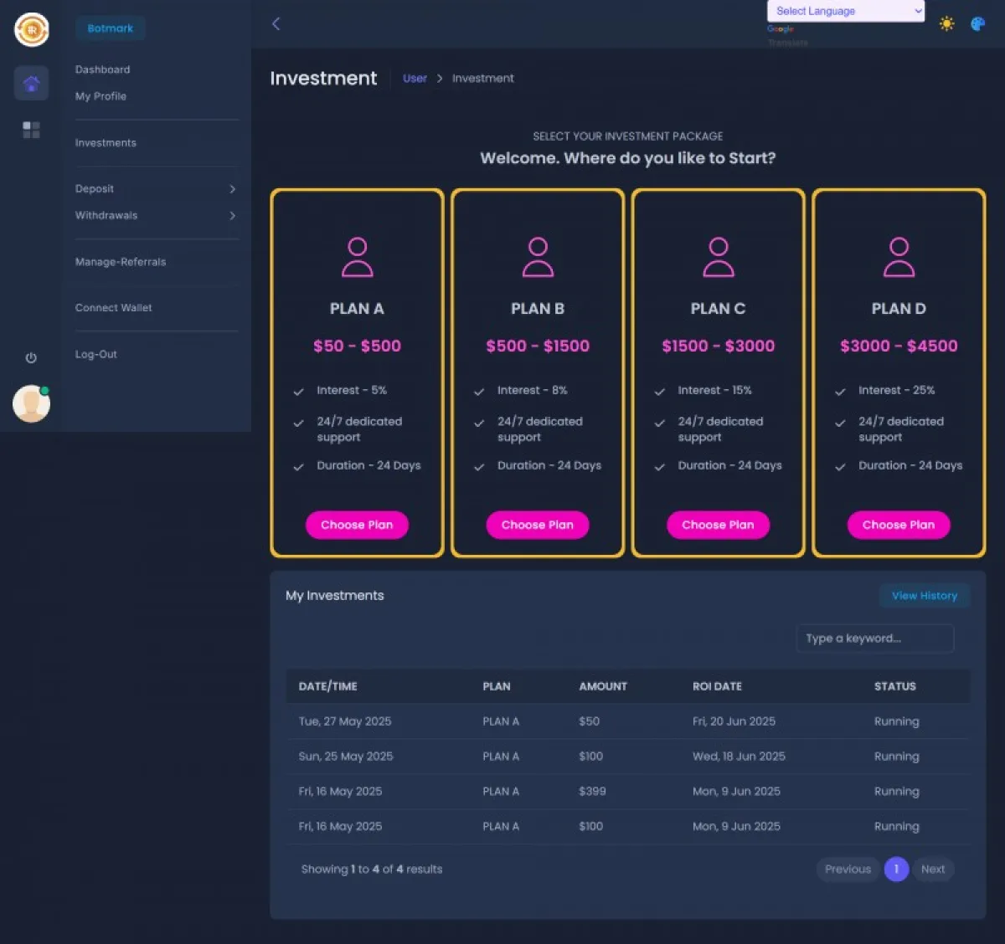This screenshot has width=1005, height=944.
Task: Click the User breadcrumb link
Action: (415, 79)
